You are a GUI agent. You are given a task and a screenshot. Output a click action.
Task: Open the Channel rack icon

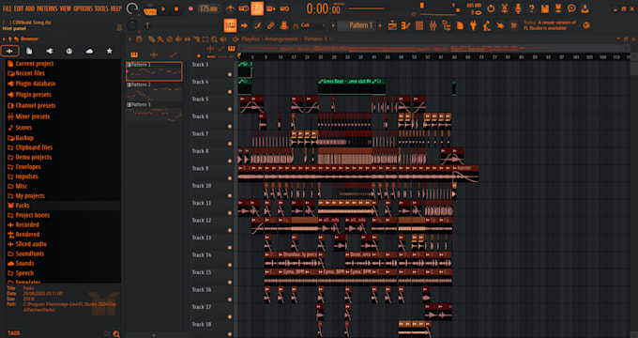pyautogui.click(x=419, y=25)
